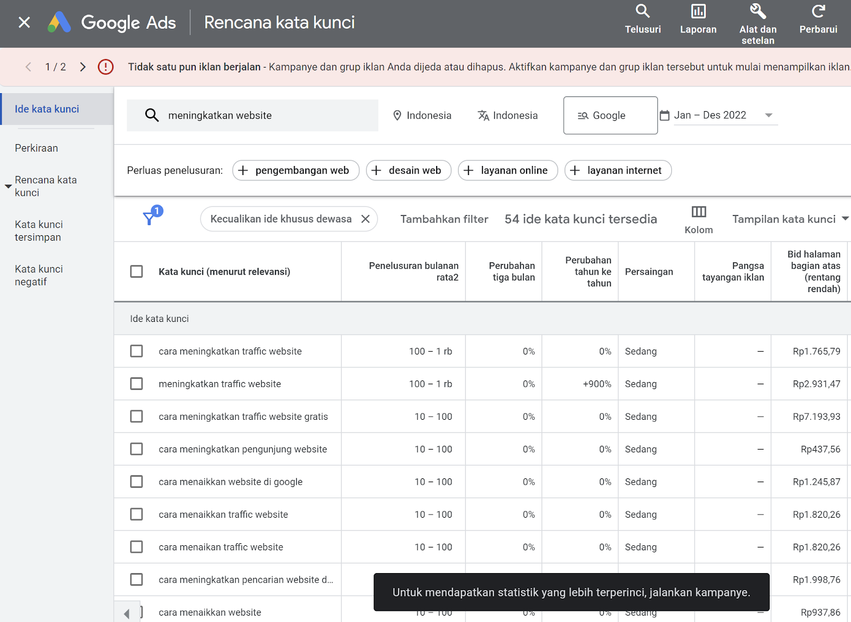Sort by Penelusuran bulanan rata2 column

point(413,271)
